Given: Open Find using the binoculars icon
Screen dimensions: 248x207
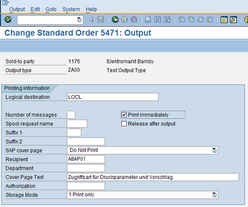Looking at the screenshot, I should (158, 20).
